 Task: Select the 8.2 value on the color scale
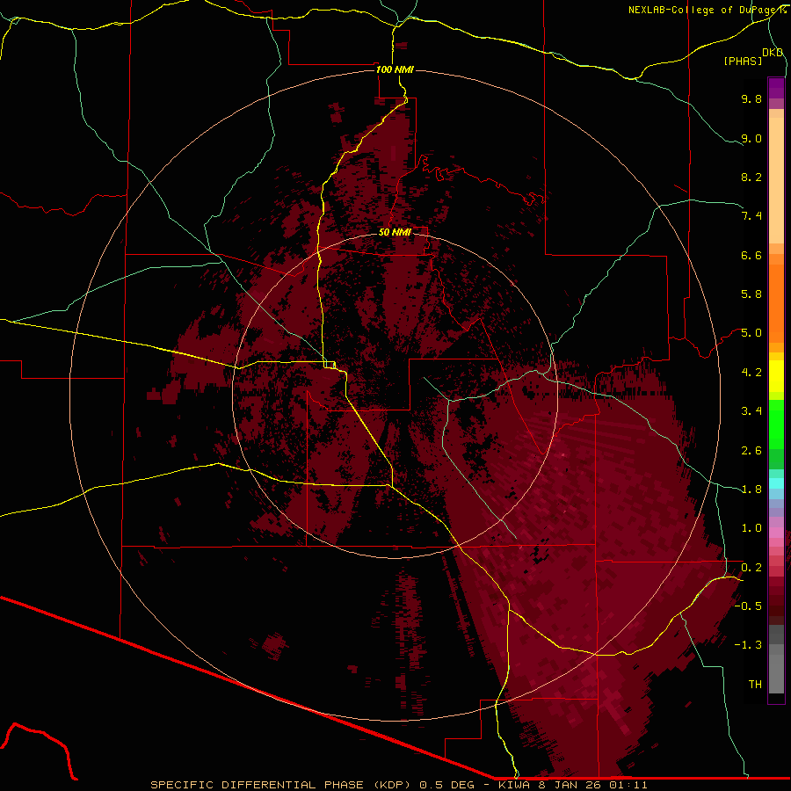[751, 177]
